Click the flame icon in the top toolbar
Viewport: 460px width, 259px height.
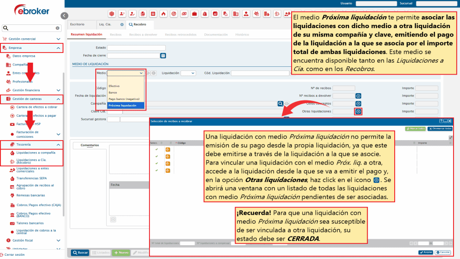pyautogui.click(x=163, y=14)
